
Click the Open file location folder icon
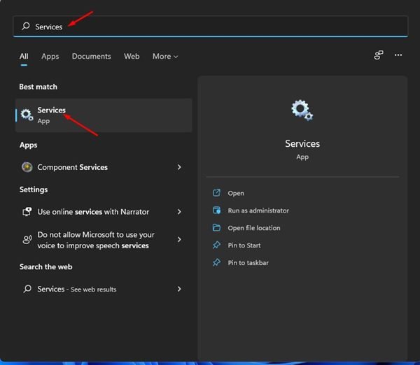click(216, 227)
